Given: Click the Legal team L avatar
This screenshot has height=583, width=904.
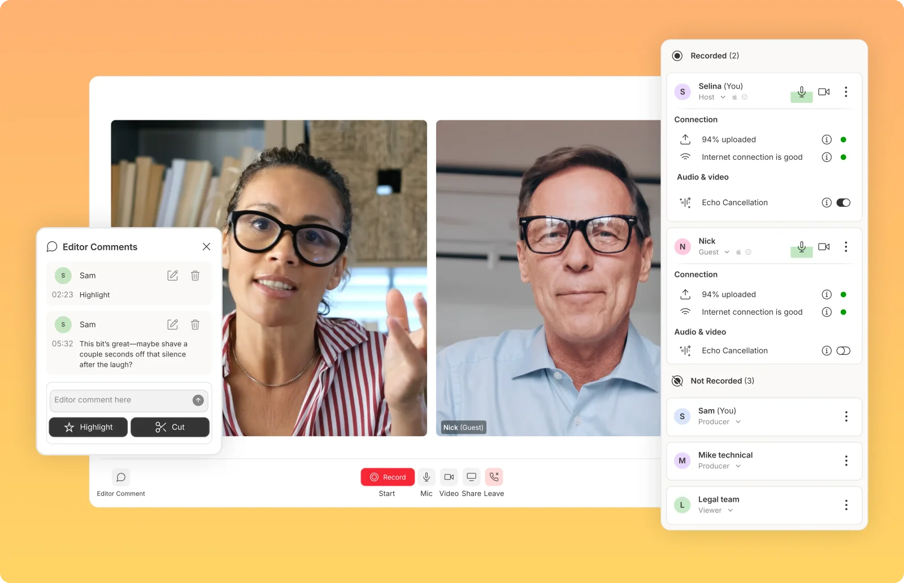Looking at the screenshot, I should click(x=682, y=505).
